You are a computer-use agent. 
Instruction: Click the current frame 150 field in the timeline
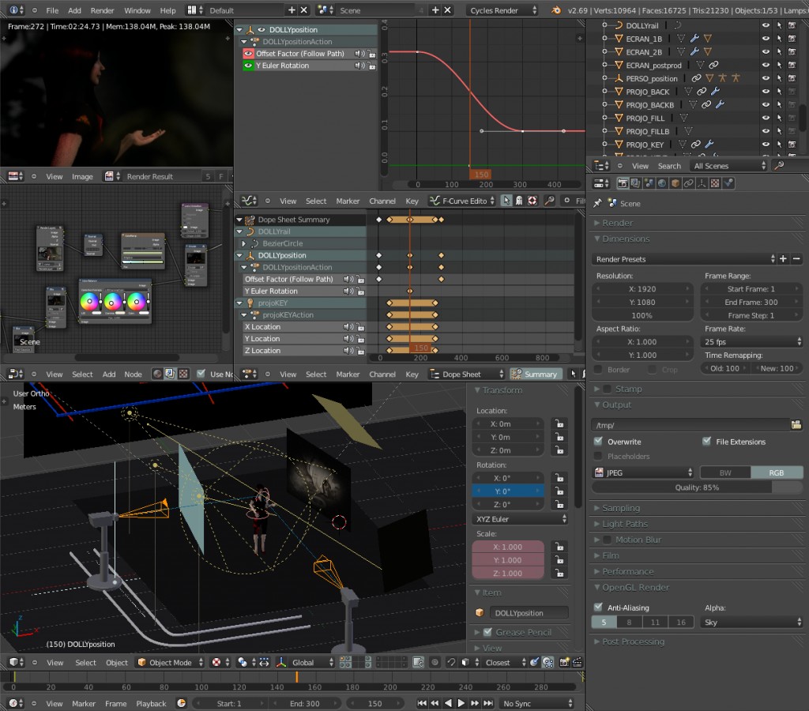pyautogui.click(x=374, y=703)
